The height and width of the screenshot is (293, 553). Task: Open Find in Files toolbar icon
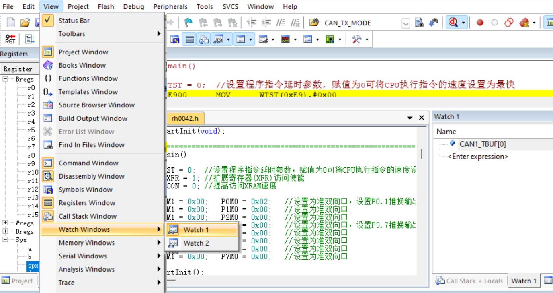pos(314,23)
